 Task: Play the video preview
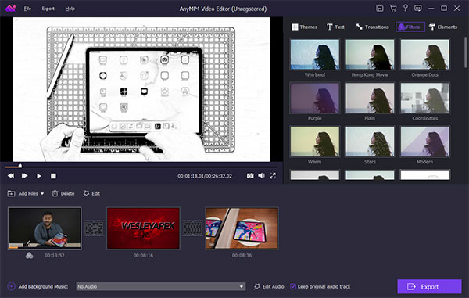[x=39, y=176]
